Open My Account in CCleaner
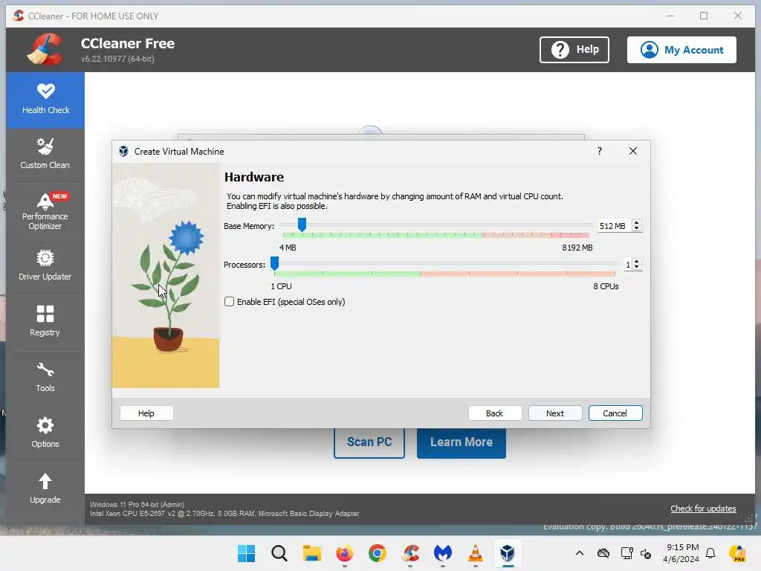Screen dimensions: 761x571 click(x=681, y=50)
